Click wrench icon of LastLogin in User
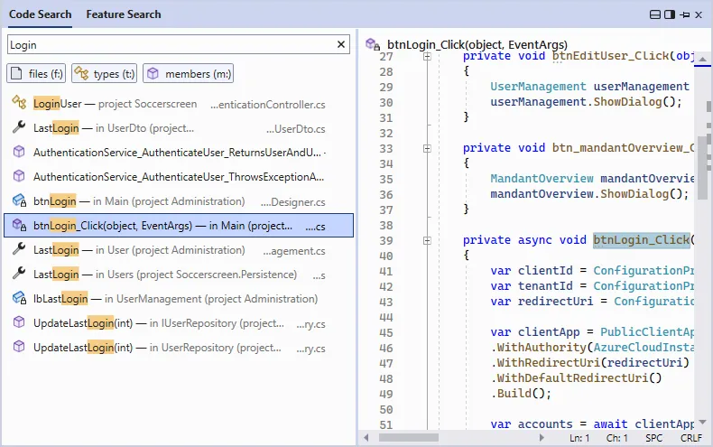Screen dimensions: 713x447 pos(19,249)
